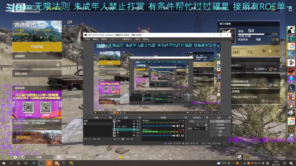Open OBS 查看(V) menu
This screenshot has width=296, height=166.
click(104, 39)
